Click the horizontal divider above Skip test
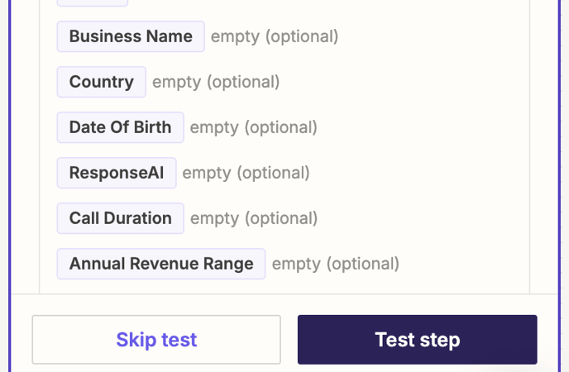569x372 pixels. pyautogui.click(x=284, y=294)
